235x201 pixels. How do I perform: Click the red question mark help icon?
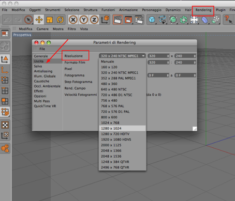[x=228, y=19]
